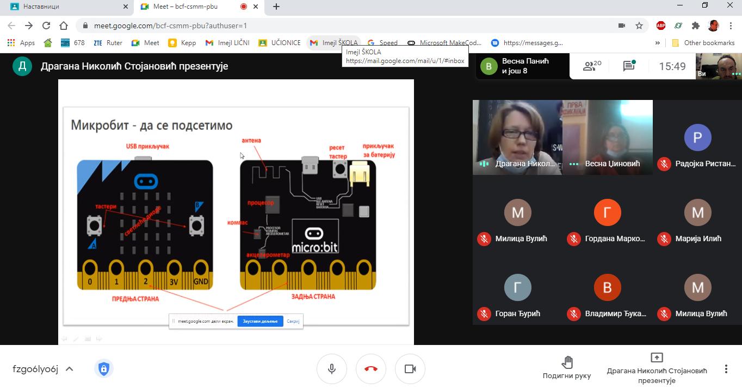Open the Other bookmarks folder
Image resolution: width=742 pixels, height=389 pixels.
(x=703, y=43)
